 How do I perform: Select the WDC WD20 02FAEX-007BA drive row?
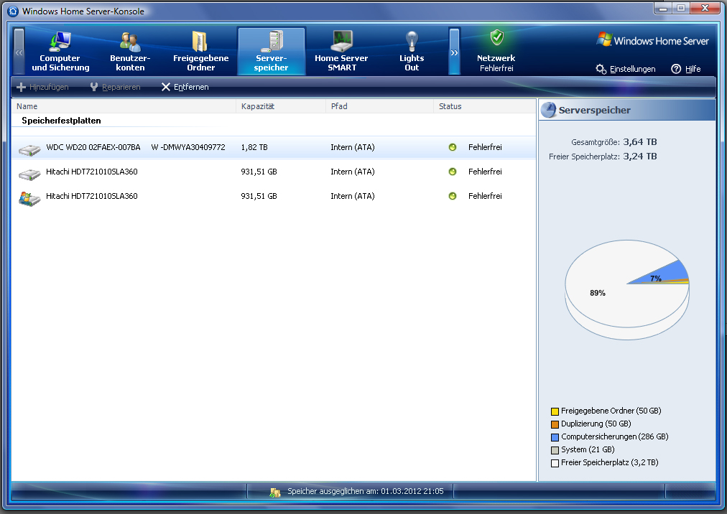[x=274, y=147]
